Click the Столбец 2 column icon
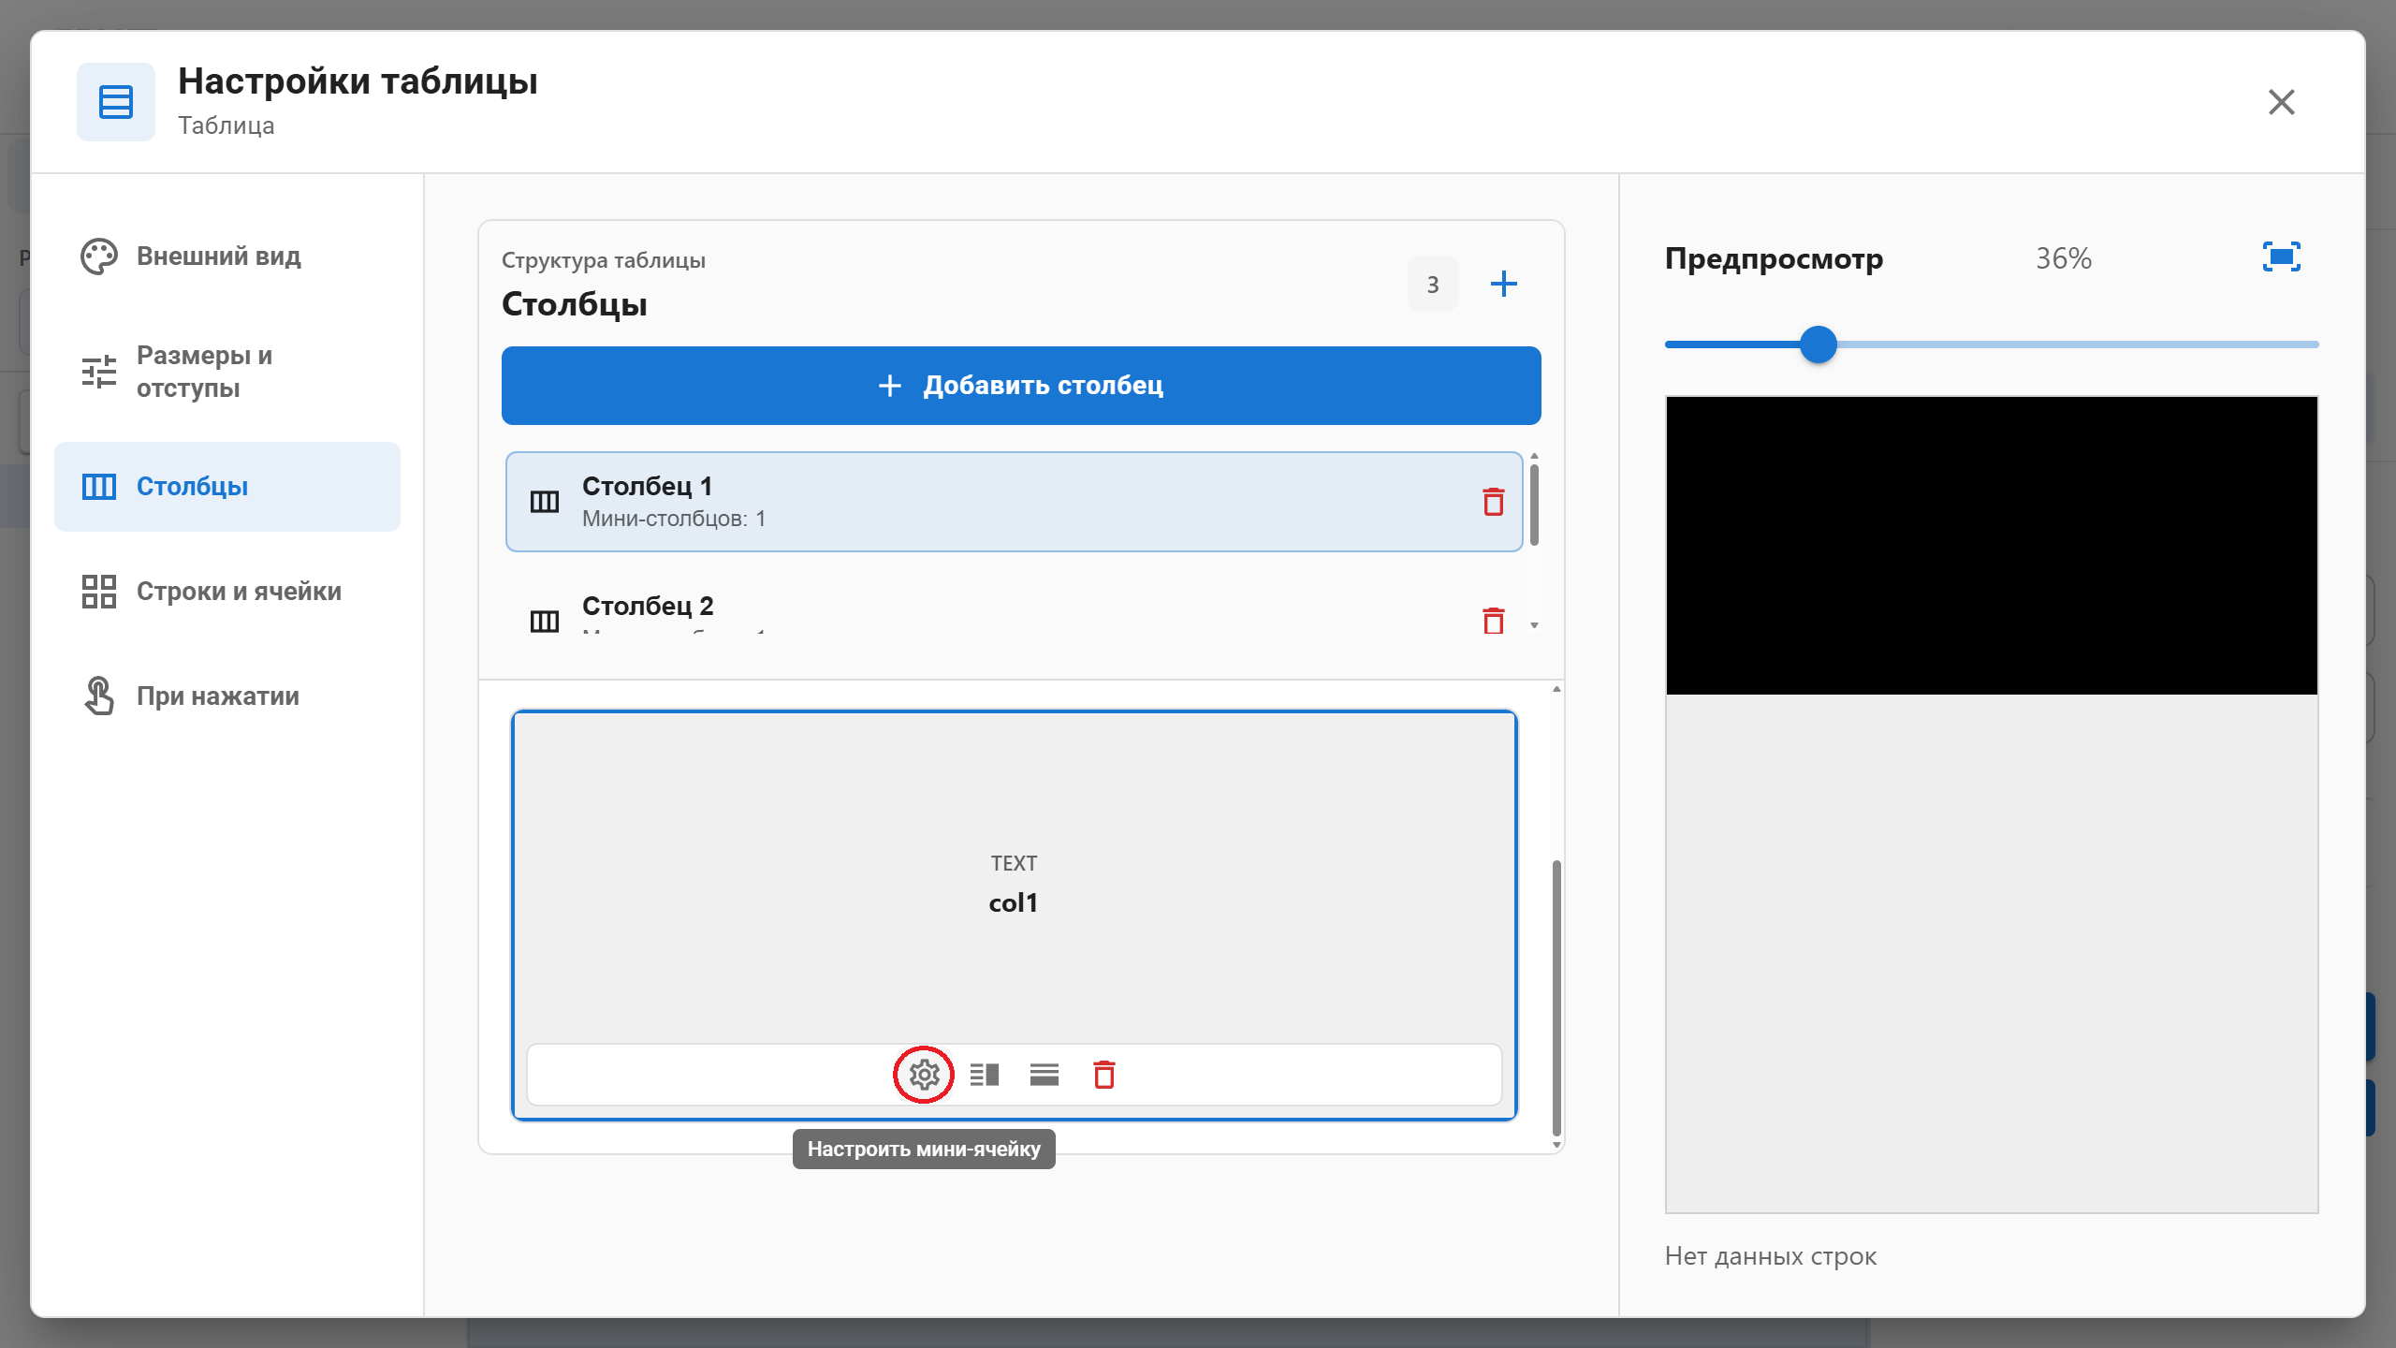This screenshot has height=1348, width=2396. pyautogui.click(x=545, y=621)
